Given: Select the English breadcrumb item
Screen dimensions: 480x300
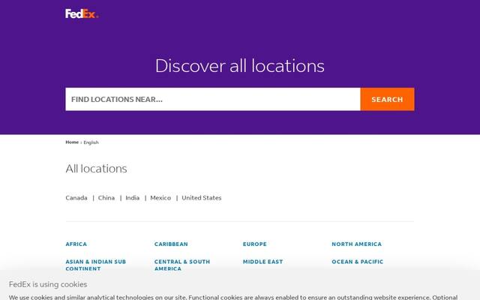Looking at the screenshot, I should pyautogui.click(x=91, y=142).
